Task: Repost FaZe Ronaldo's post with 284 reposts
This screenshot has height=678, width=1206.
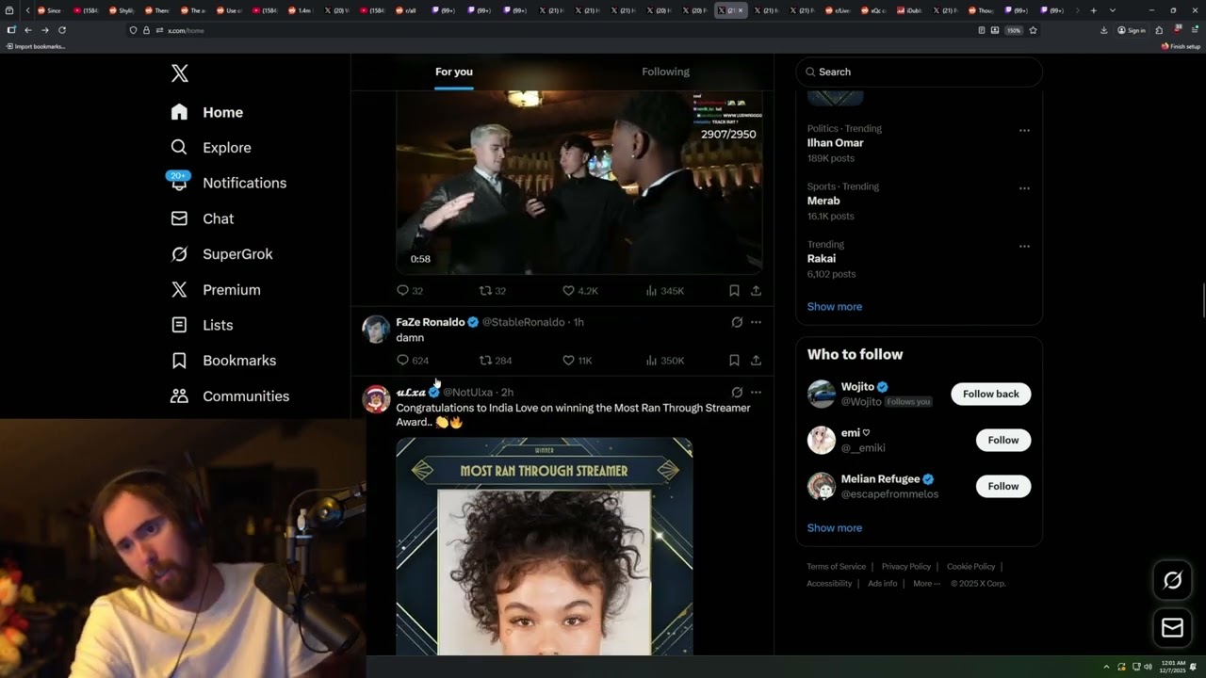Action: (x=496, y=360)
